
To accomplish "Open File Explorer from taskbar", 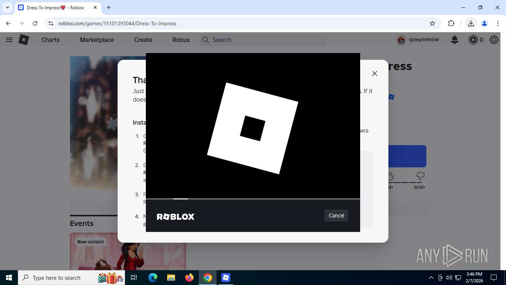I will (x=171, y=278).
